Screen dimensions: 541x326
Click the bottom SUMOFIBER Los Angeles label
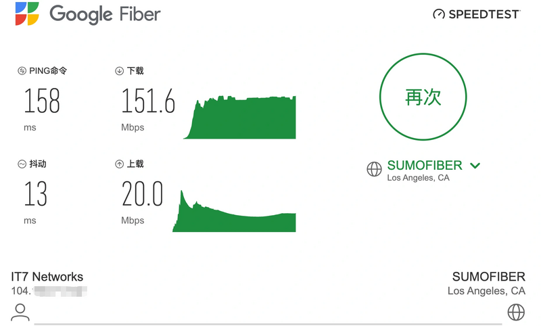pyautogui.click(x=488, y=283)
